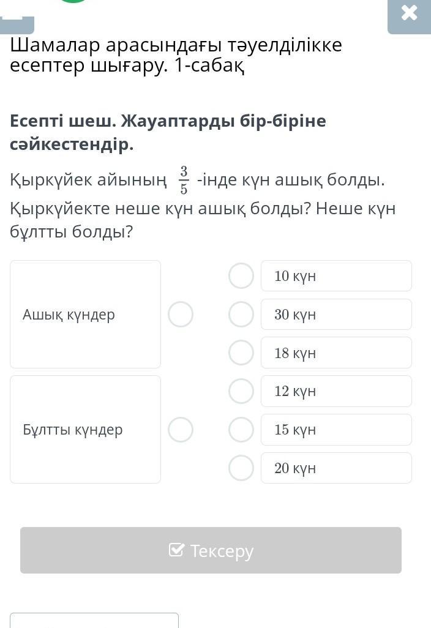This screenshot has height=628, width=431.
Task: Select the circle beside 10 күн
Action: click(241, 275)
